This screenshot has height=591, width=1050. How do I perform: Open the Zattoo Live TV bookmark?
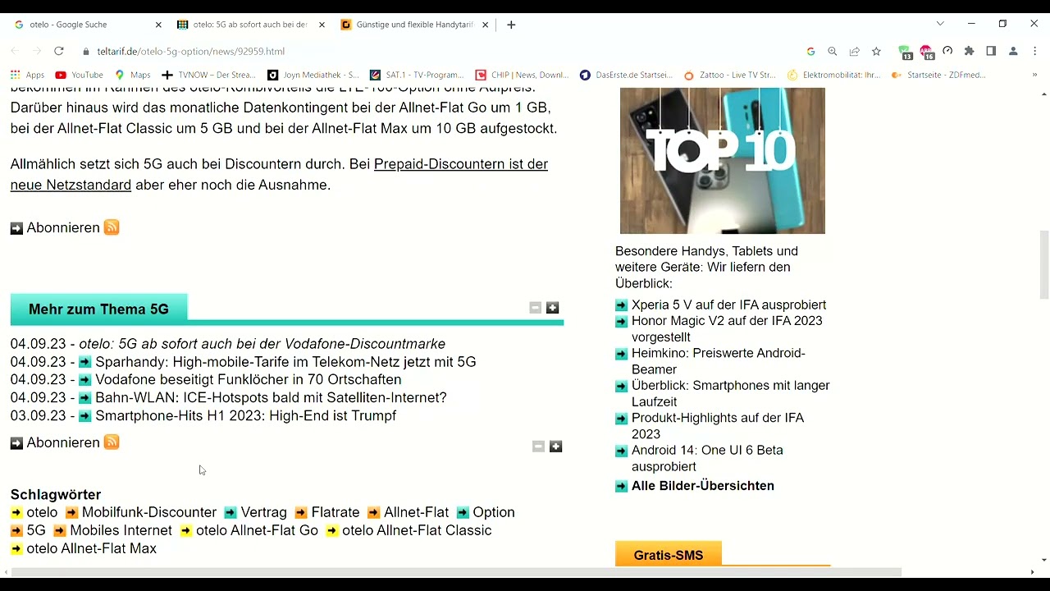[730, 75]
